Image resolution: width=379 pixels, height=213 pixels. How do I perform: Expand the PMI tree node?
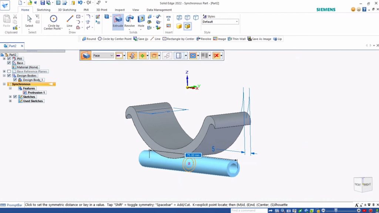point(4,59)
